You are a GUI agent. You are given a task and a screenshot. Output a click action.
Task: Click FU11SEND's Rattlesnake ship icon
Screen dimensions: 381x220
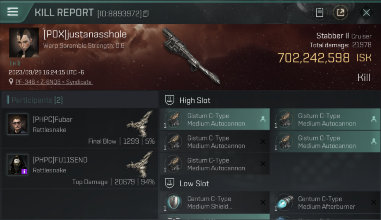coord(140,164)
